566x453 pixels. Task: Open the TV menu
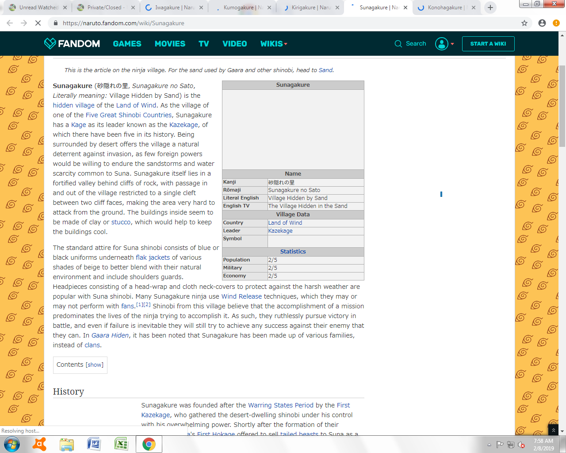click(x=203, y=44)
